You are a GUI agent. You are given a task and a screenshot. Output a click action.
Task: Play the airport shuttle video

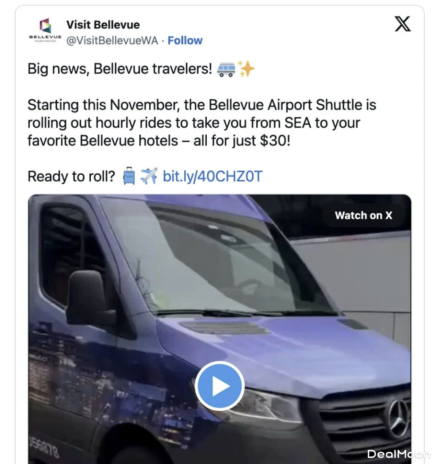coord(220,386)
